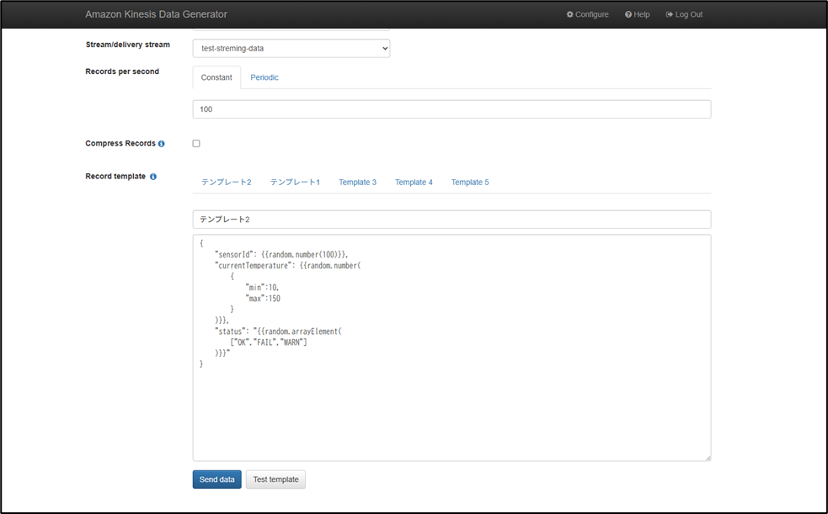
Task: Click the Send data button
Action: click(x=217, y=480)
